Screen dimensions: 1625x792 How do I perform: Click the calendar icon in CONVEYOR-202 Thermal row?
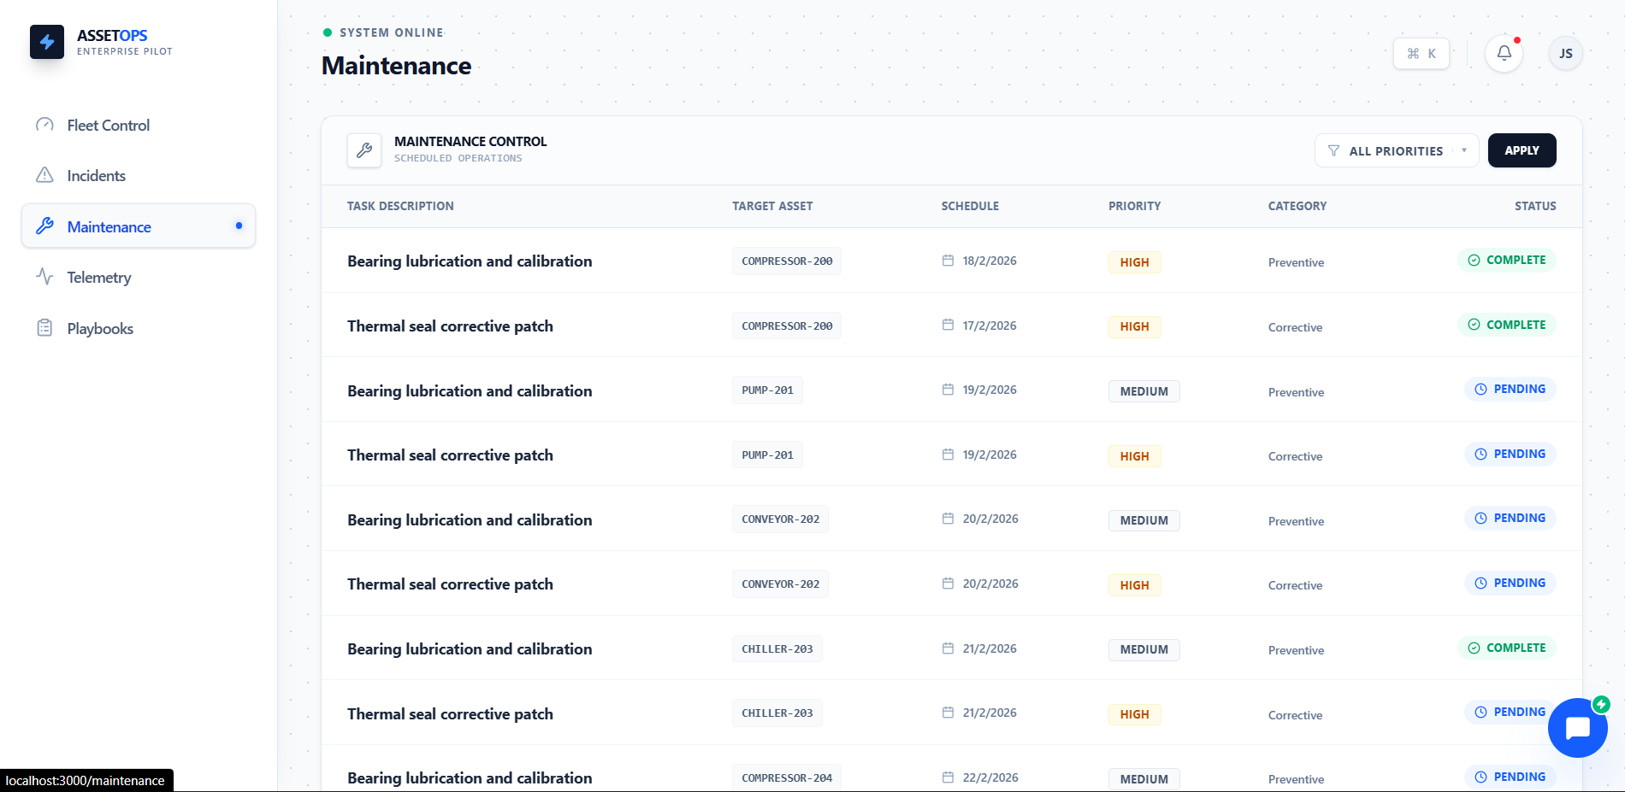[x=948, y=584]
